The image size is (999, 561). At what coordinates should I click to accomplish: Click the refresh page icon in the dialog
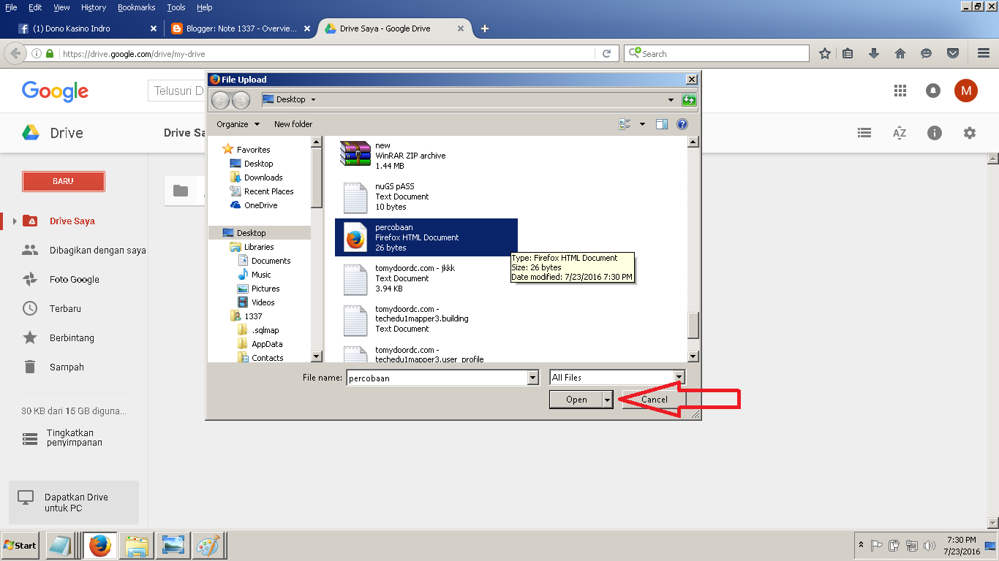[688, 99]
